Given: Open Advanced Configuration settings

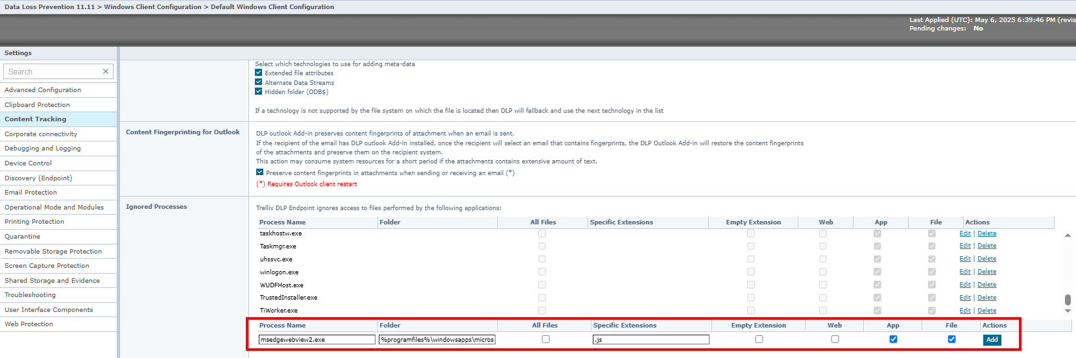Looking at the screenshot, I should pos(43,90).
